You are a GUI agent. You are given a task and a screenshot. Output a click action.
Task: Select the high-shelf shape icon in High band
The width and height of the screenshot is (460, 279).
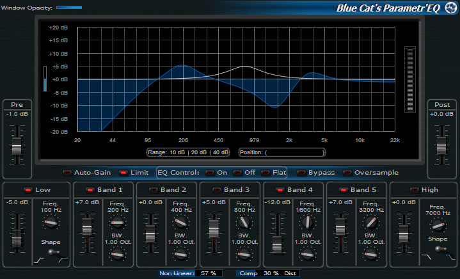[426, 257]
